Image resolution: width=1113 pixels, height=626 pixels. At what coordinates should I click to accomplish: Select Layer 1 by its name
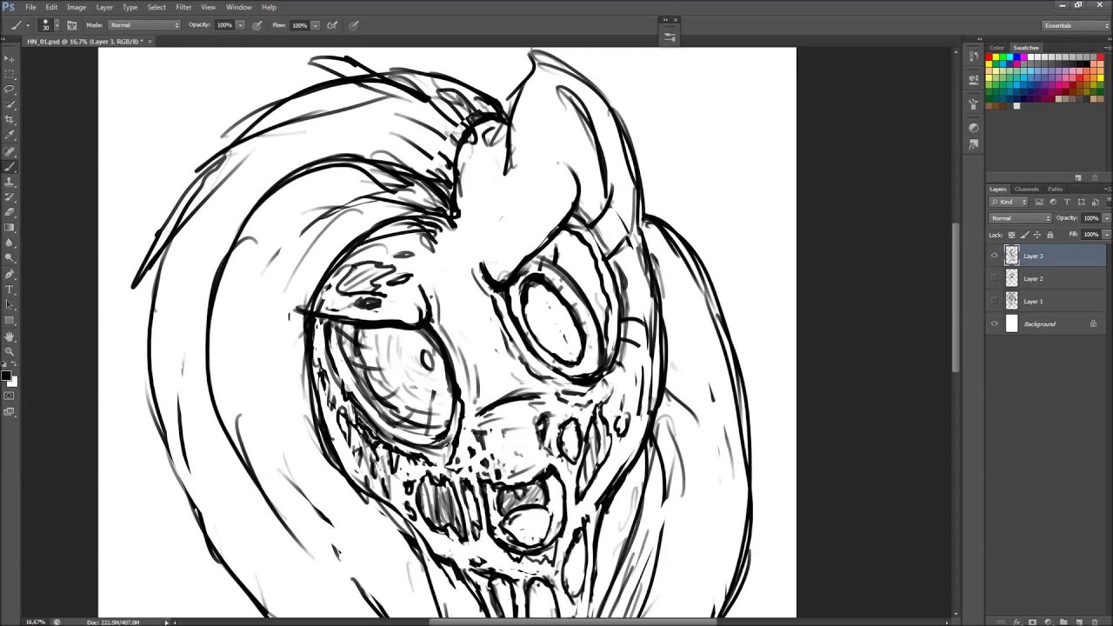coord(1033,302)
